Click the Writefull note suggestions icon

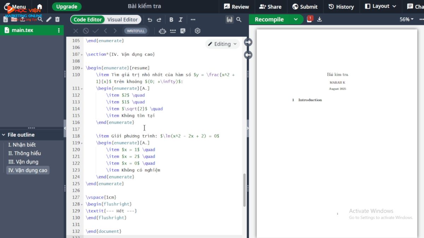pyautogui.click(x=183, y=31)
